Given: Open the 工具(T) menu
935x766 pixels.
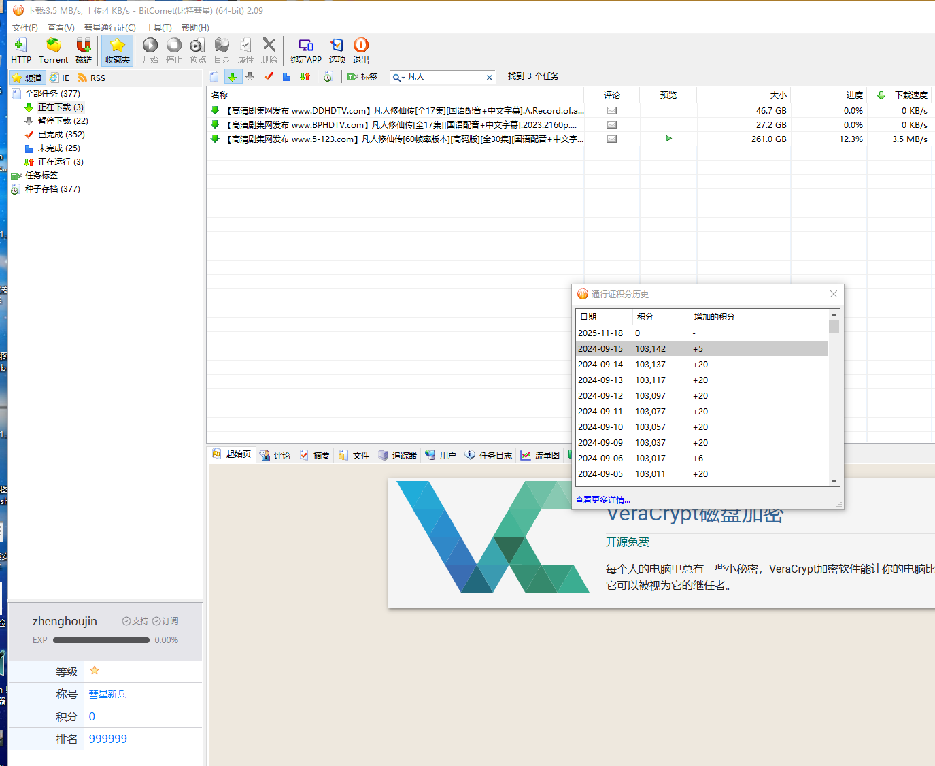Looking at the screenshot, I should [x=158, y=28].
